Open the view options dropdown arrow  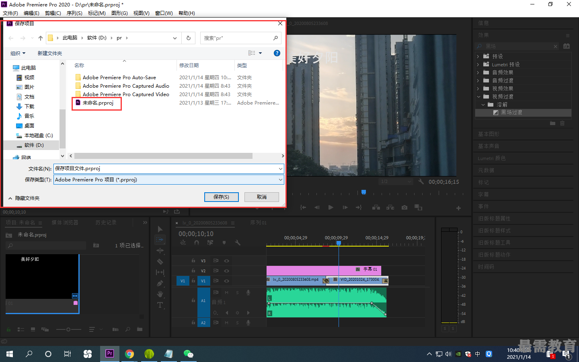click(x=260, y=53)
